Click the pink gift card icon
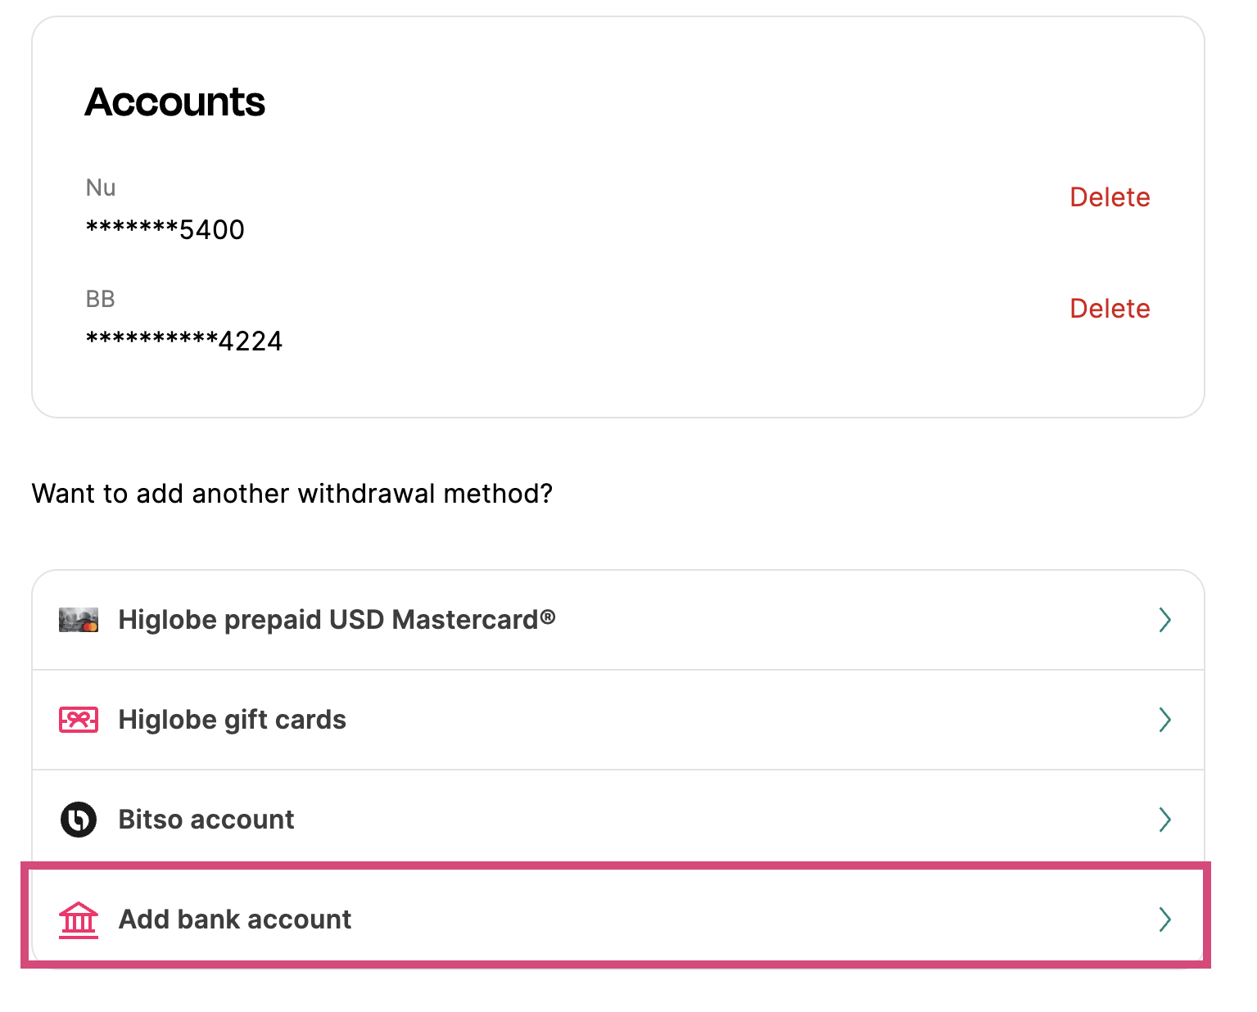This screenshot has width=1257, height=1012. coord(78,720)
